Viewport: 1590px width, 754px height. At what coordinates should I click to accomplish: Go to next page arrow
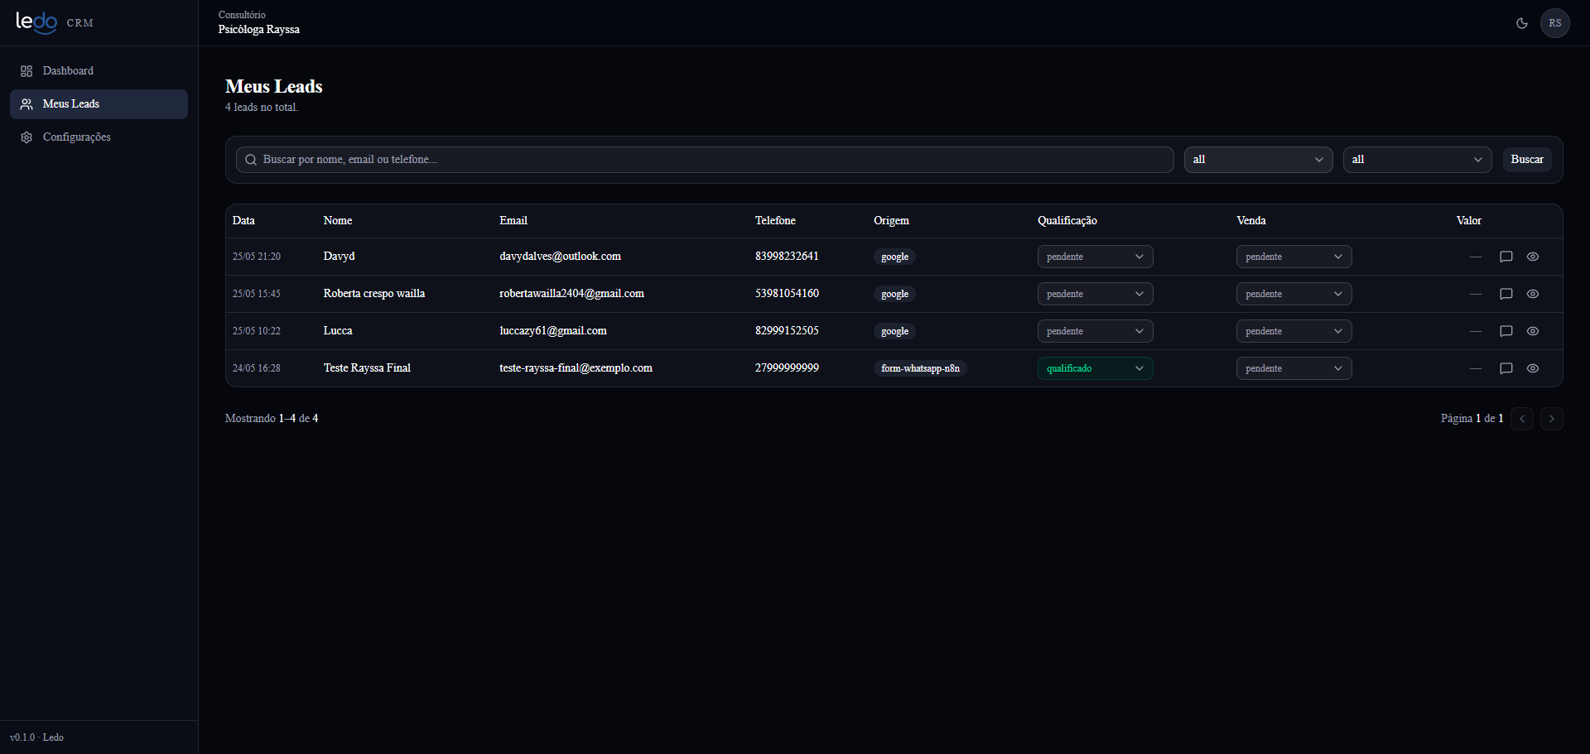point(1552,419)
